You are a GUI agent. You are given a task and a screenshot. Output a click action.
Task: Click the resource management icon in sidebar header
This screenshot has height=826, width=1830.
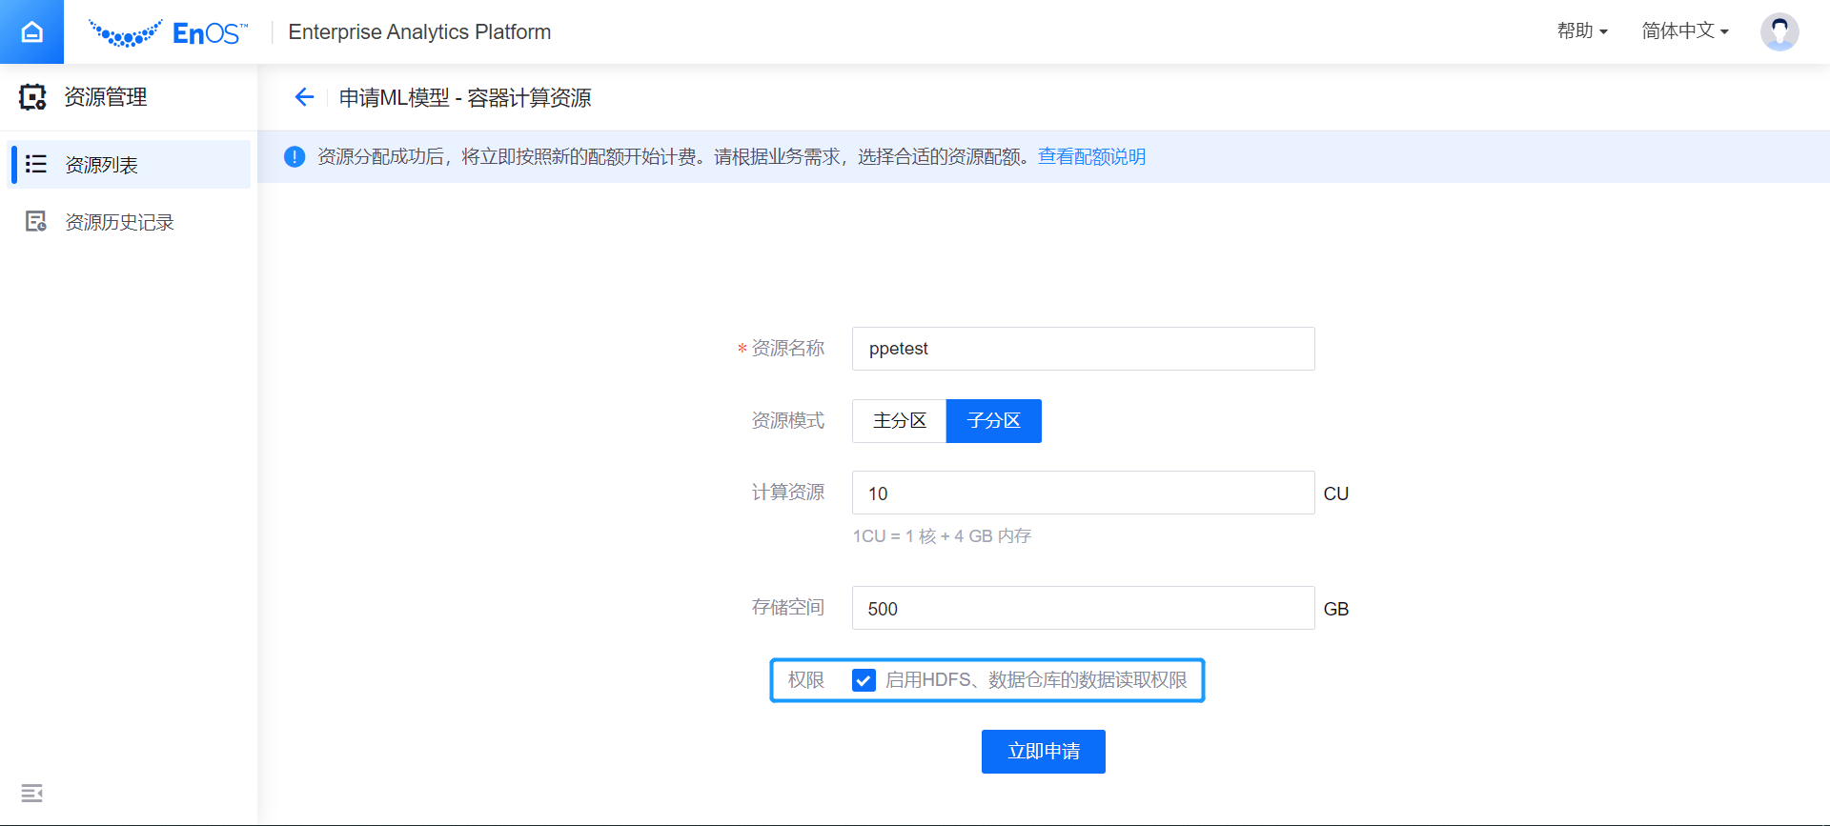32,97
